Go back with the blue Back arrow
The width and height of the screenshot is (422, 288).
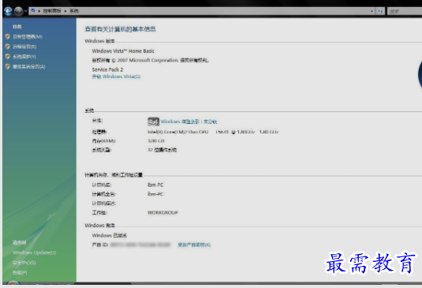click(x=8, y=11)
